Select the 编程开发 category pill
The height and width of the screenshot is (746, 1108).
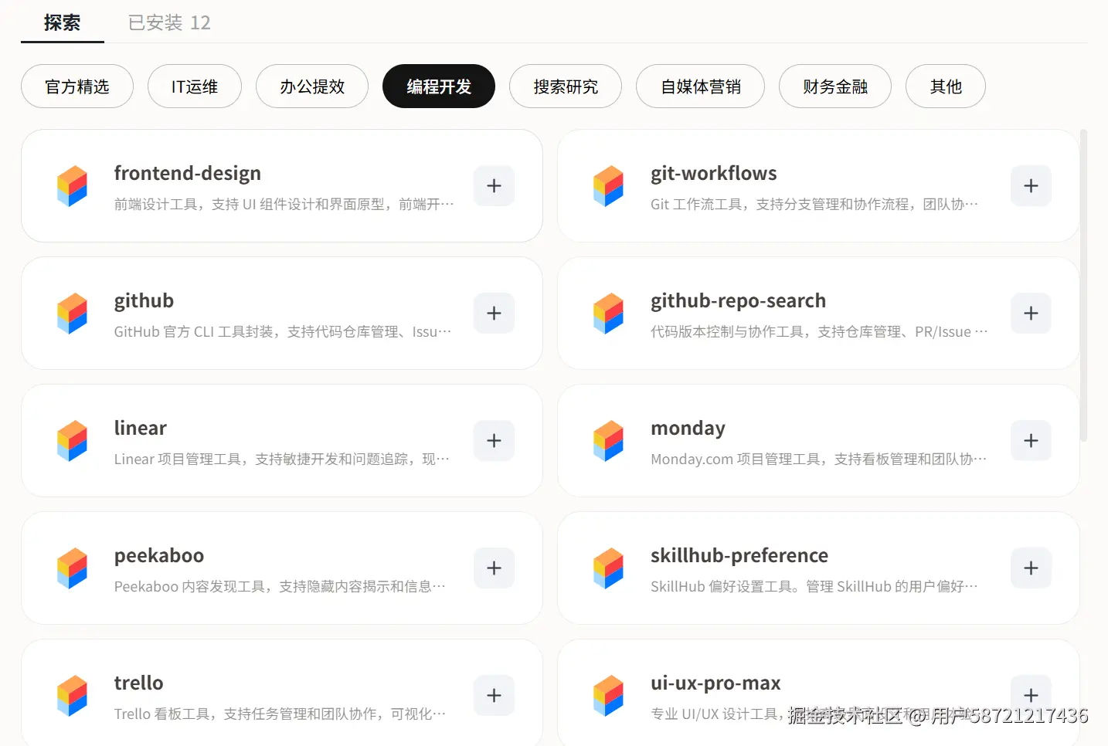[x=439, y=86]
